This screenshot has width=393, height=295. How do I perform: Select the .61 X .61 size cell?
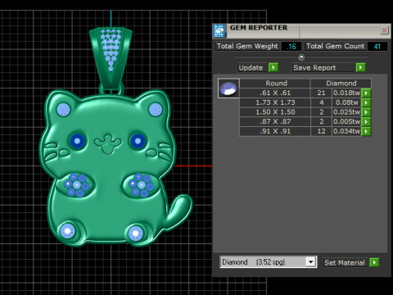(x=275, y=93)
